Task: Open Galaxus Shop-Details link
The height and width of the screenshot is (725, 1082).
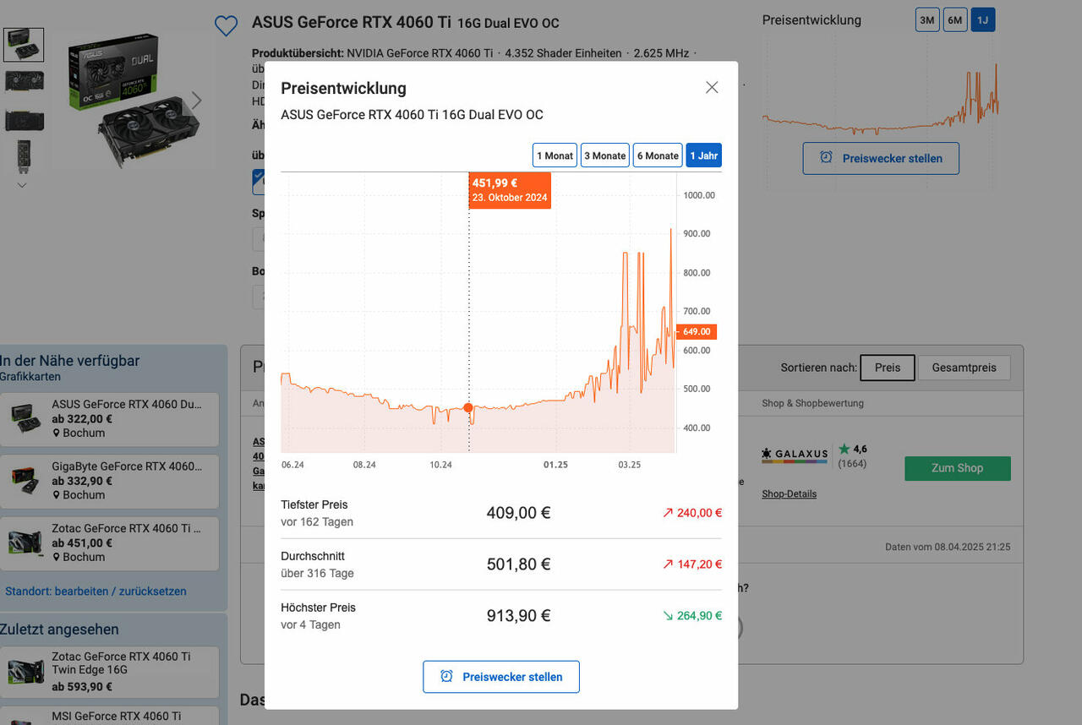Action: (x=789, y=493)
